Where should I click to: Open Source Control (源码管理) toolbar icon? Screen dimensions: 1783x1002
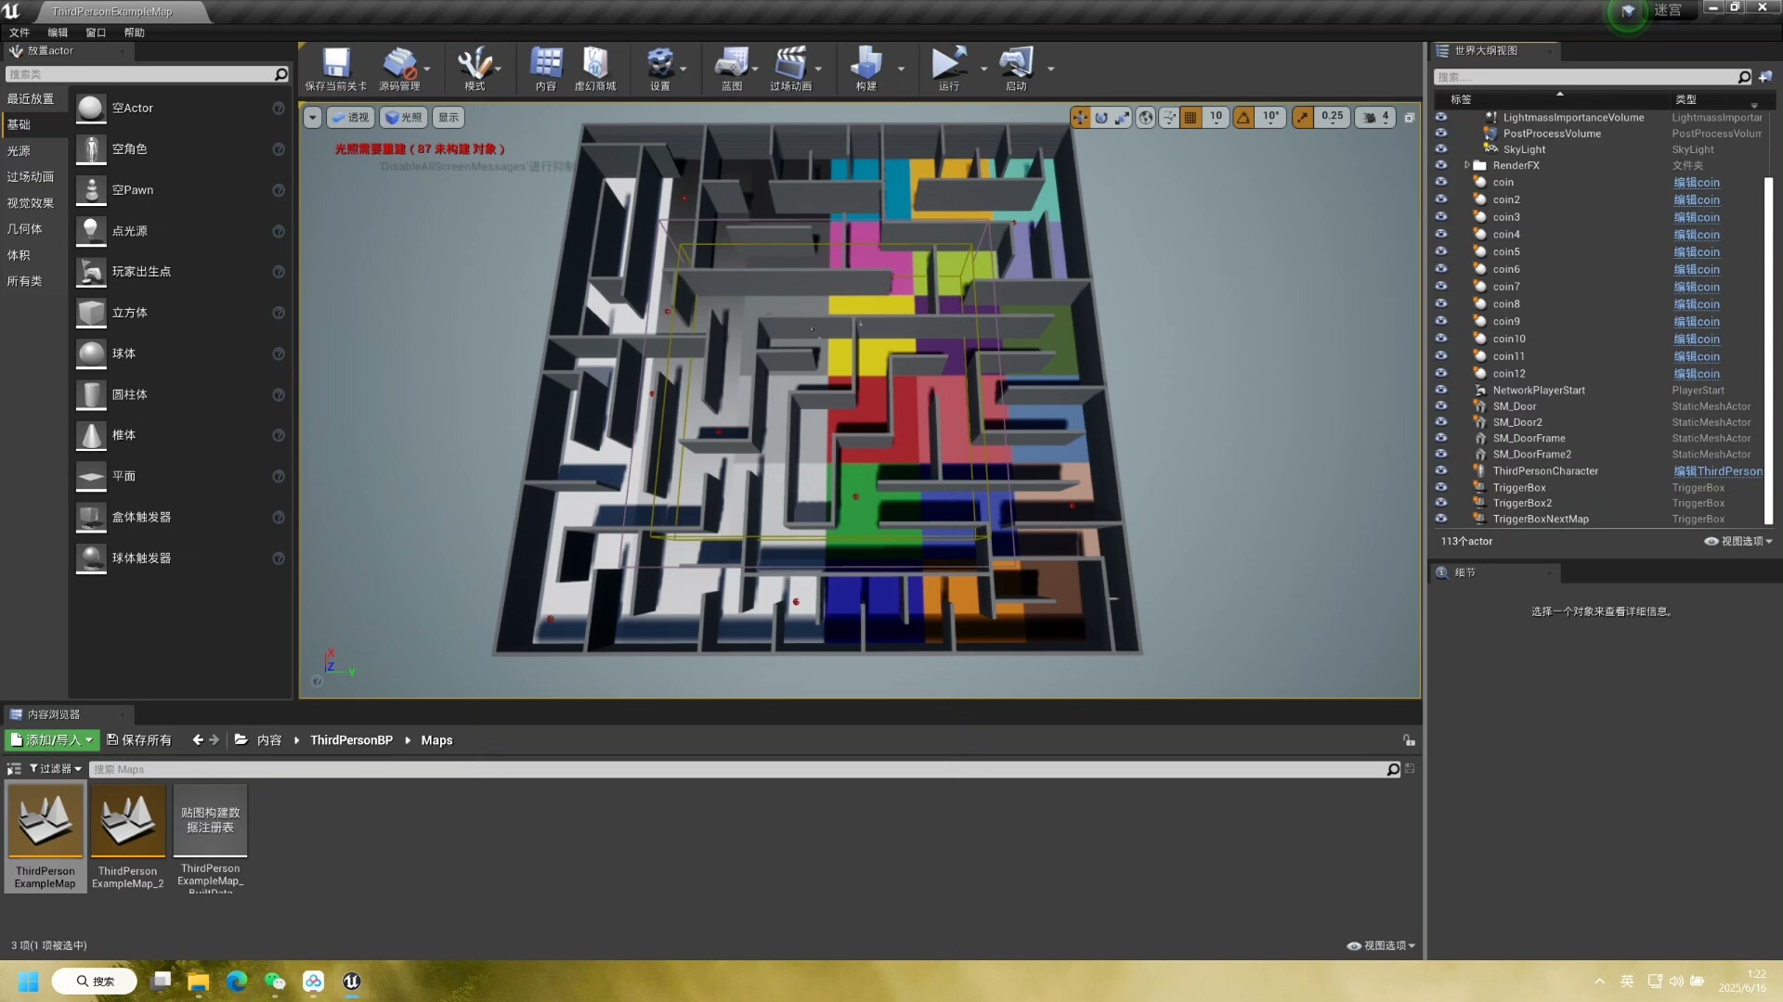point(399,65)
